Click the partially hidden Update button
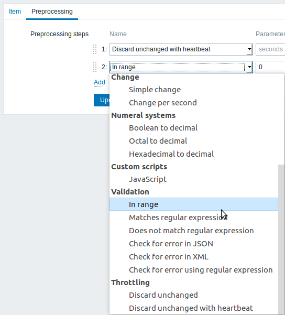Screen dimensions: 285x315 [102, 100]
